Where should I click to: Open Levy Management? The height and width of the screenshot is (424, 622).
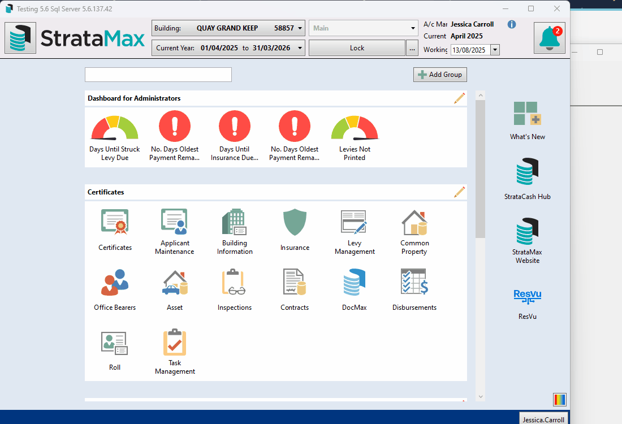tap(354, 222)
